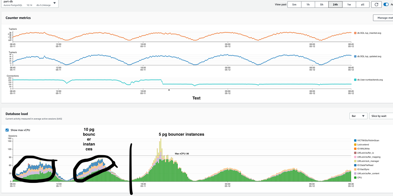This screenshot has width=393, height=196.
Task: Select the 24h time range
Action: pyautogui.click(x=335, y=4)
